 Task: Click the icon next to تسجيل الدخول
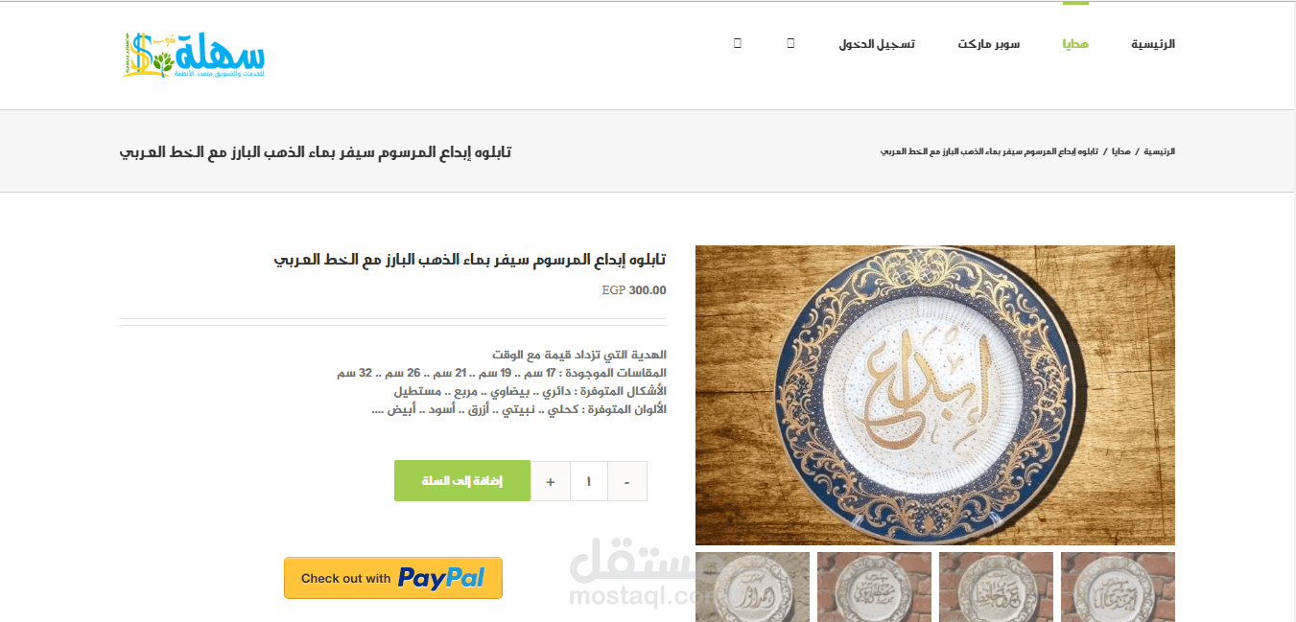[x=790, y=43]
